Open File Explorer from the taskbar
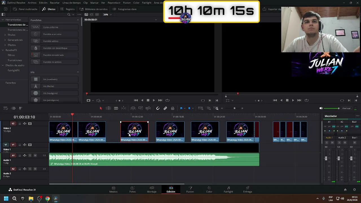Viewport: 361px width, 203px height. [31, 198]
